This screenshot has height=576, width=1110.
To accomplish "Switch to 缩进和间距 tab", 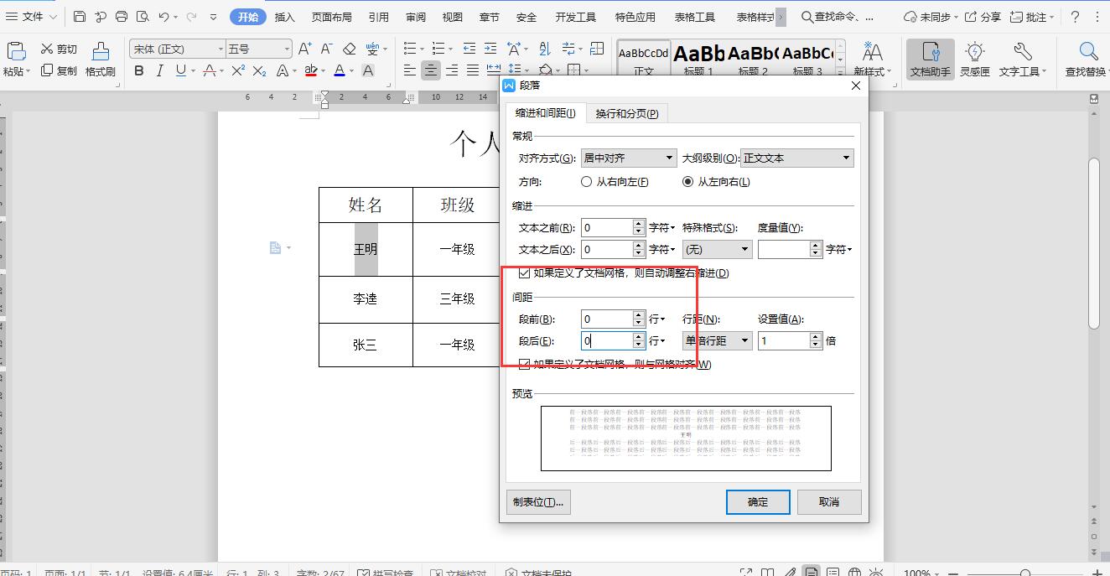I will click(x=545, y=113).
